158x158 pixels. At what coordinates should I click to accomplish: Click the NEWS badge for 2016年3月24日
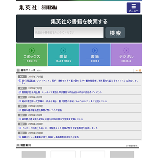click(22, 133)
